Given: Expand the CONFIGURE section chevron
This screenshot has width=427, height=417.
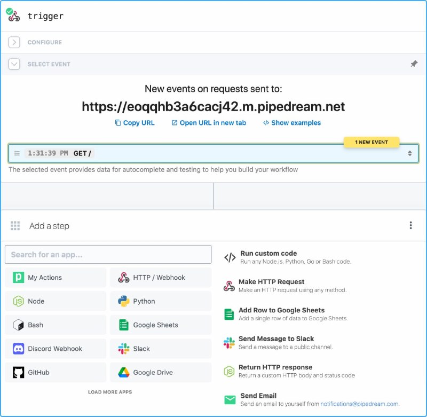Looking at the screenshot, I should click(x=14, y=42).
